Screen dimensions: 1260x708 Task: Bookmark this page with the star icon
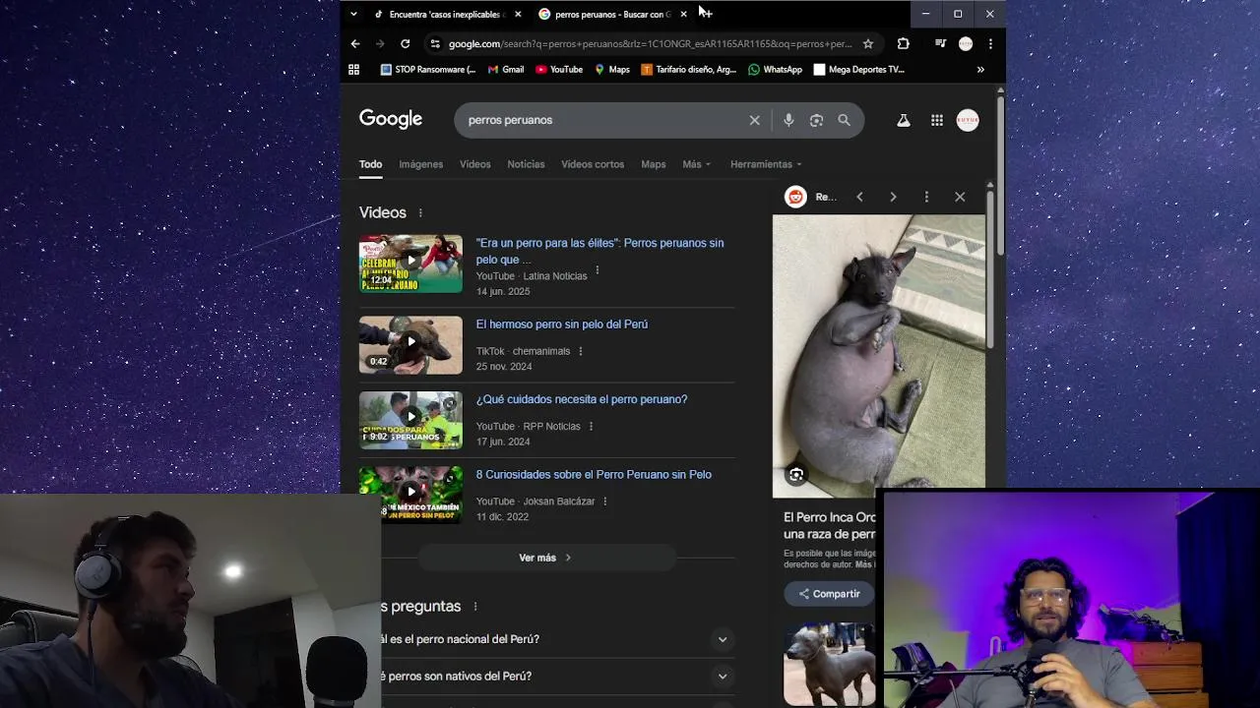[x=867, y=43]
